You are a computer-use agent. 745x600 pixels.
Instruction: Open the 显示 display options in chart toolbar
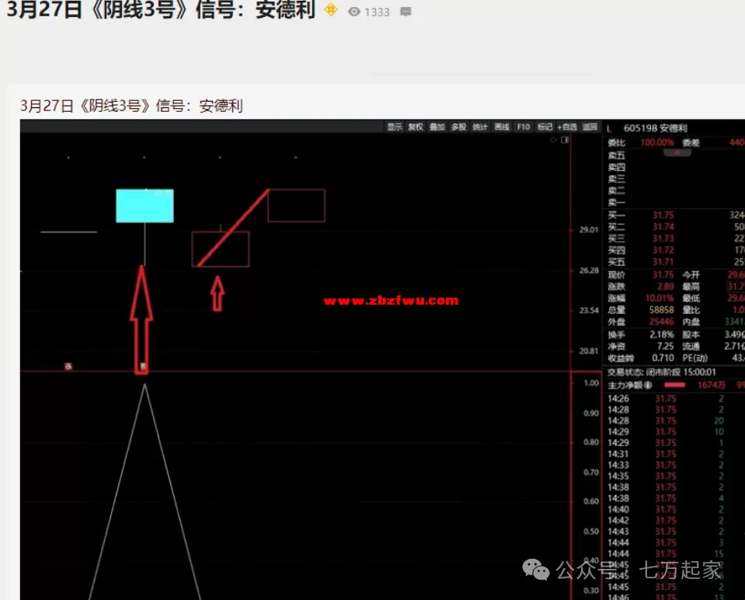(395, 127)
